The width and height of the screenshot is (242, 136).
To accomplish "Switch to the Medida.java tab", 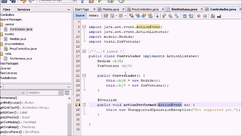I will click(x=111, y=9).
